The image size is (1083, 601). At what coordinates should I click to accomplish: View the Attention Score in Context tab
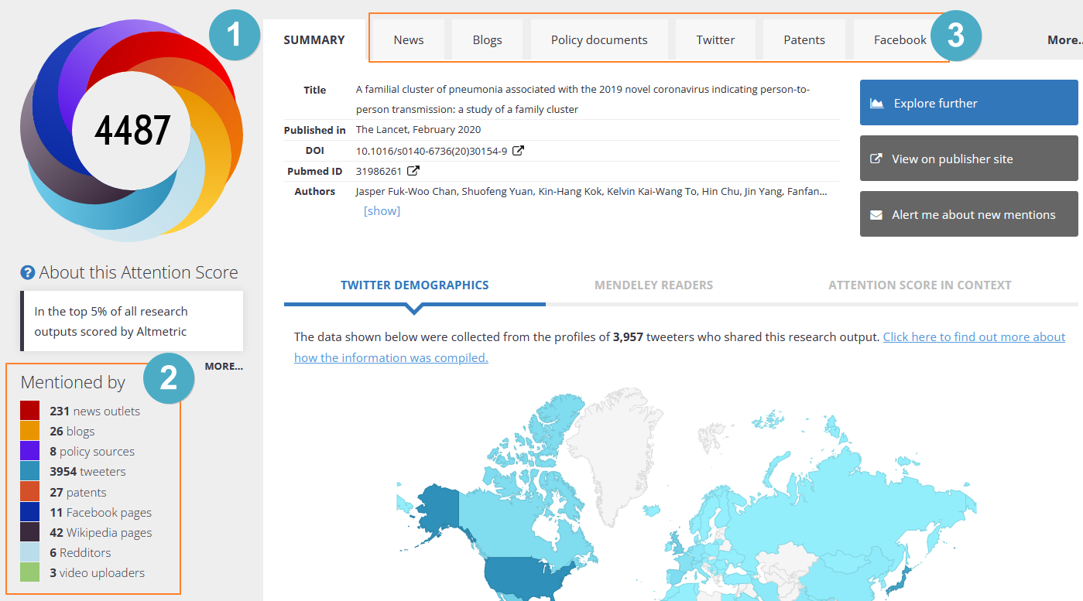pyautogui.click(x=919, y=285)
